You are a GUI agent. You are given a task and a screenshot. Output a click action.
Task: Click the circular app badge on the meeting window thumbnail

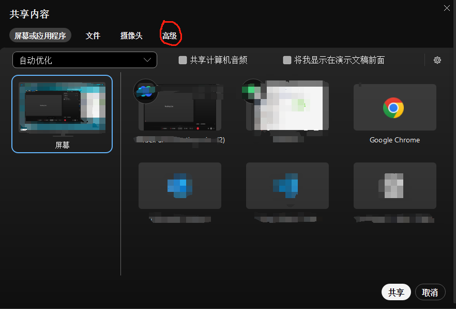[145, 91]
